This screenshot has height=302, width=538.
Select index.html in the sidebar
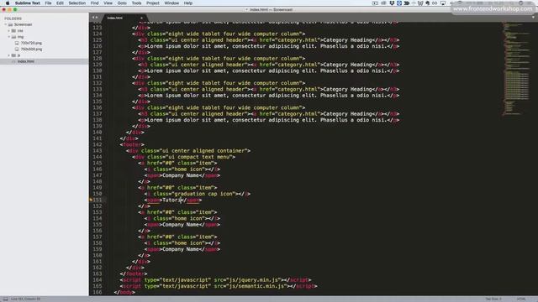pos(26,61)
